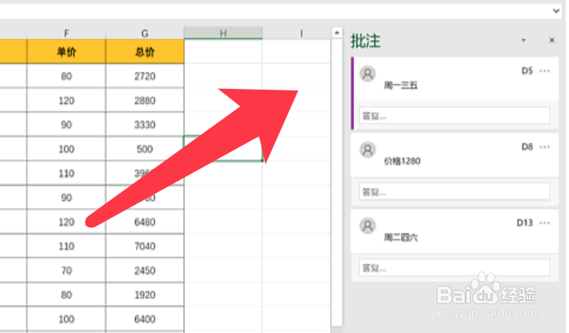This screenshot has height=333, width=569.
Task: Select the 100 cell beside 6400
Action: (66, 319)
